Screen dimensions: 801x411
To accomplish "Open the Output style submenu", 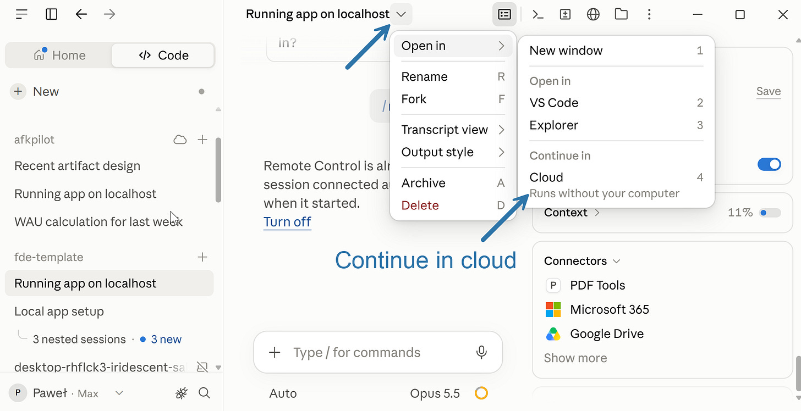I will coord(453,152).
